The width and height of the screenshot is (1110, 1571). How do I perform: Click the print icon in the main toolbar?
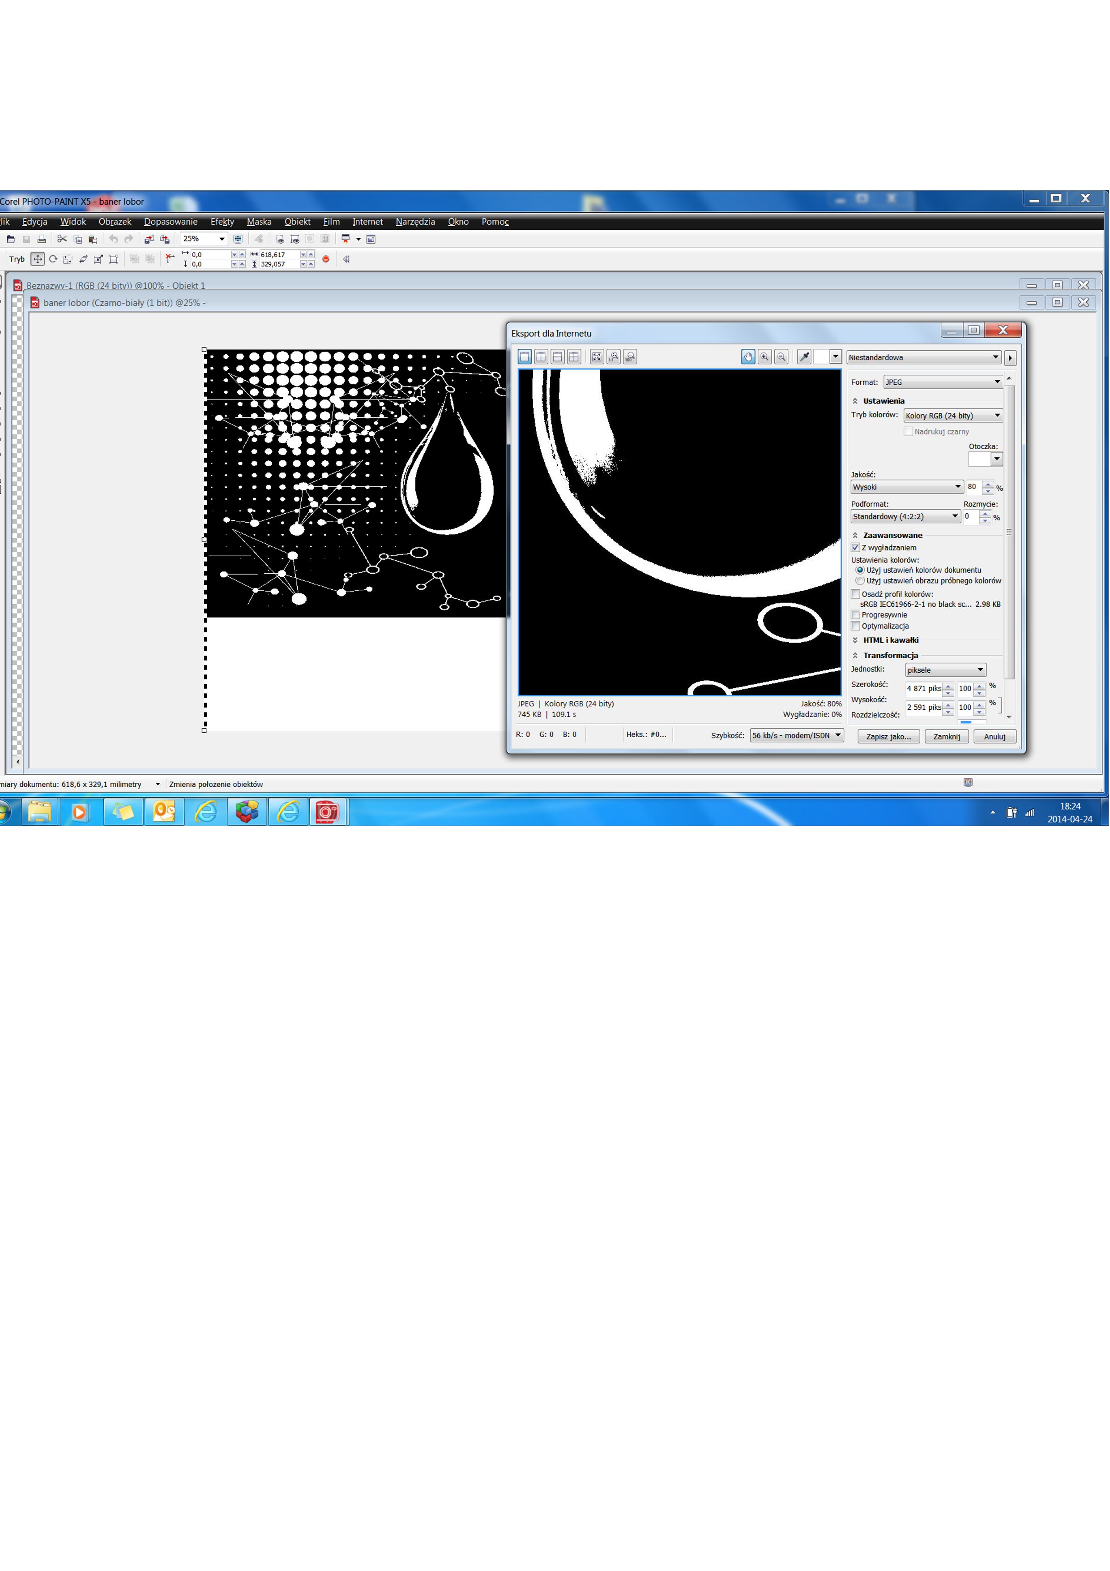pyautogui.click(x=42, y=239)
